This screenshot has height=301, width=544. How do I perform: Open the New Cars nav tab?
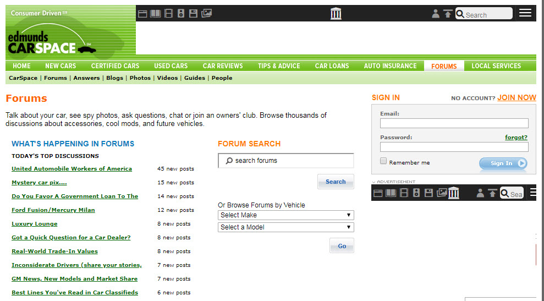click(x=61, y=65)
